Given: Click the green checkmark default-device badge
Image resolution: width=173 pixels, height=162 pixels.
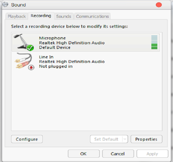Looking at the screenshot, I should coord(30,48).
